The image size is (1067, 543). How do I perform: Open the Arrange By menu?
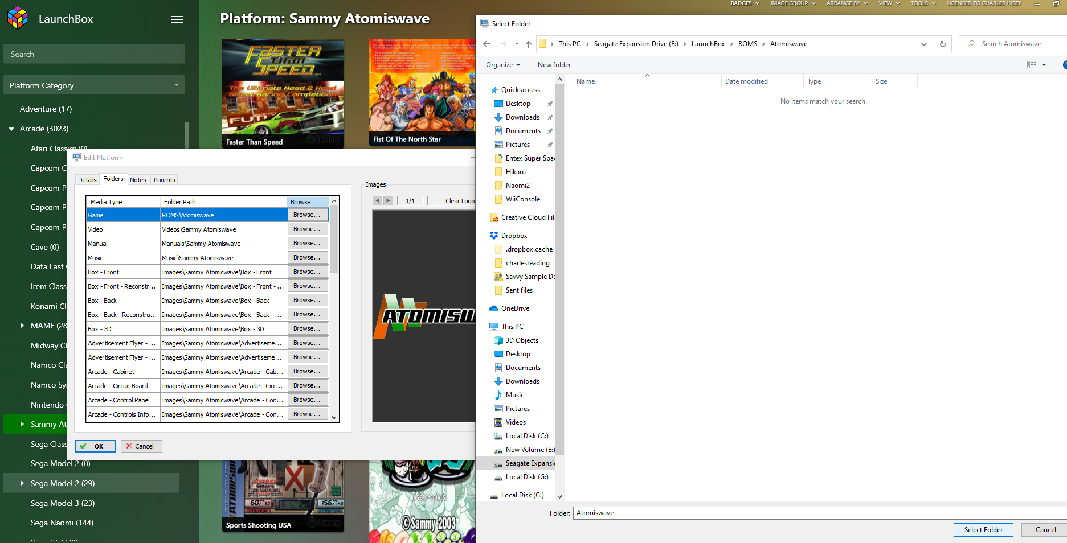click(x=847, y=3)
